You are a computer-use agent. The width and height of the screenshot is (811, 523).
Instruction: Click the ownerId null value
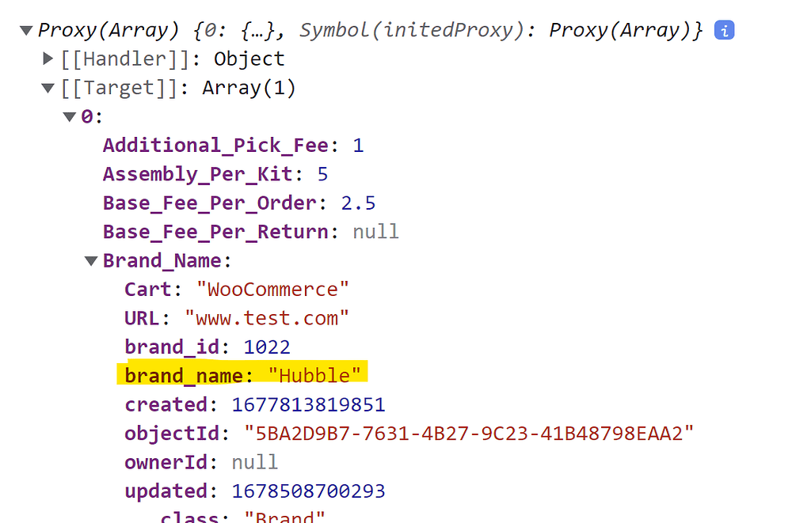[x=254, y=462]
